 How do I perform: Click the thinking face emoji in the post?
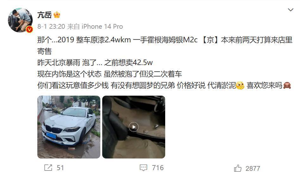(240, 86)
